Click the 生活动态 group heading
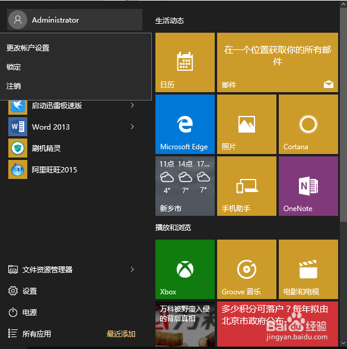 tap(170, 21)
